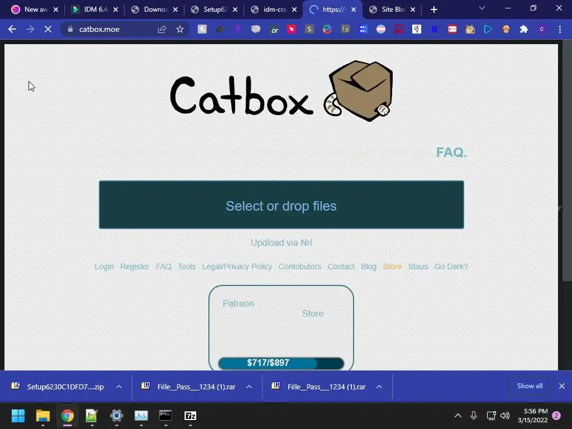Open the Contact link
This screenshot has height=429, width=572.
[x=341, y=266]
